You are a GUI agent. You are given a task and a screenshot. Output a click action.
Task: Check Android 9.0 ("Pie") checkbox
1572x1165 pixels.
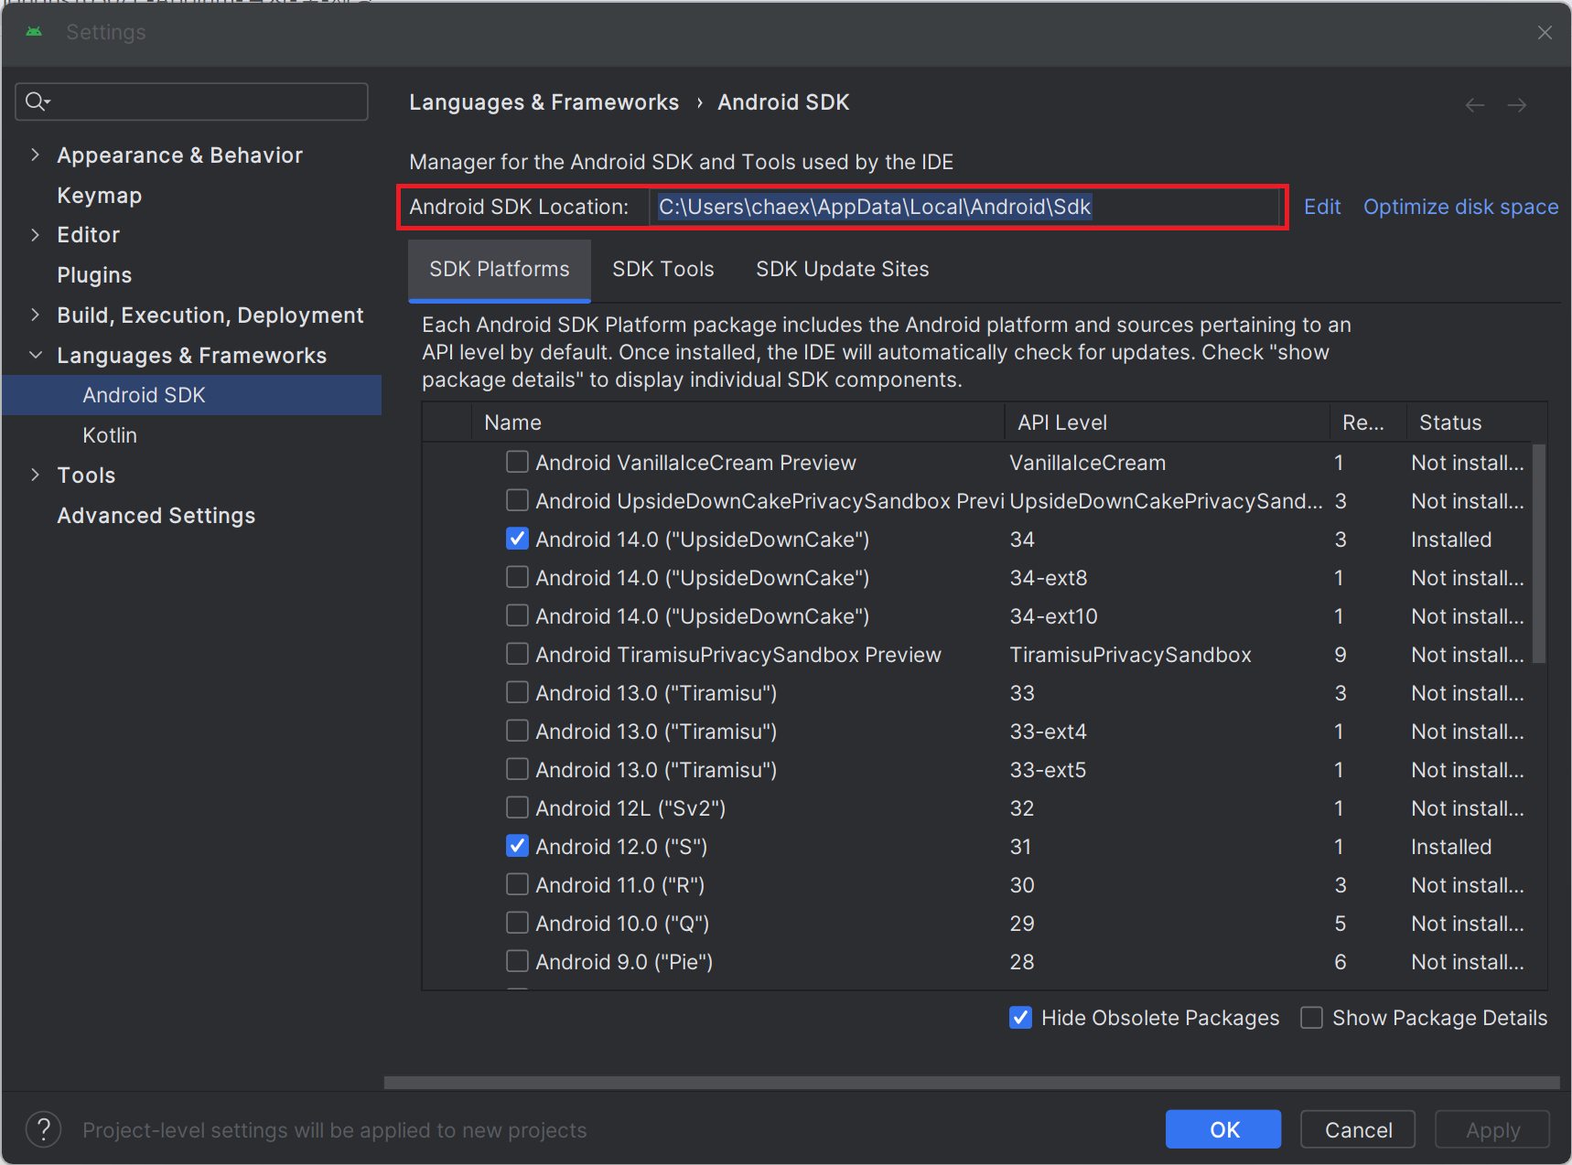coord(517,961)
